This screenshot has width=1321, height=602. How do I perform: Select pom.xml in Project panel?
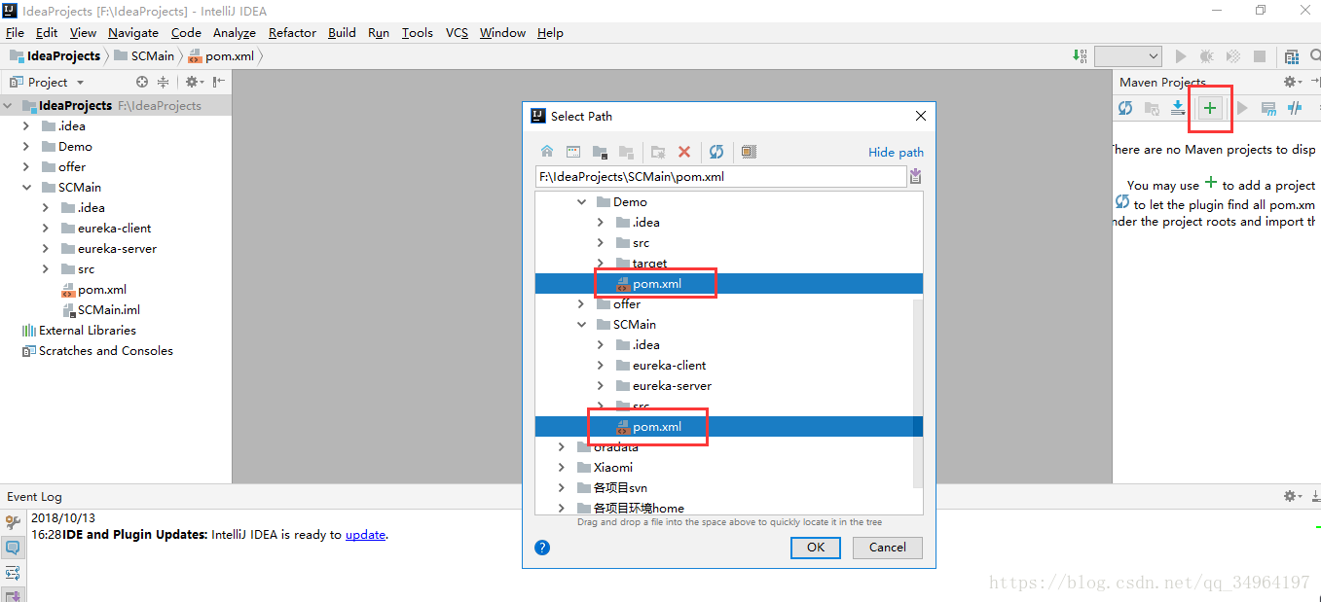coord(93,289)
